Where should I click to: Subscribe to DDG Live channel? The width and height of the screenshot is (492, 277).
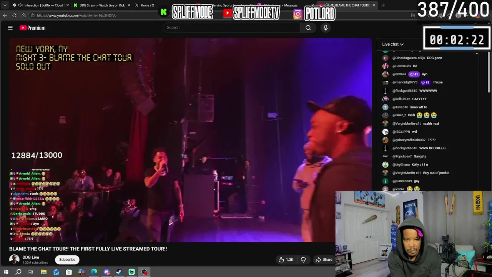[x=67, y=260]
